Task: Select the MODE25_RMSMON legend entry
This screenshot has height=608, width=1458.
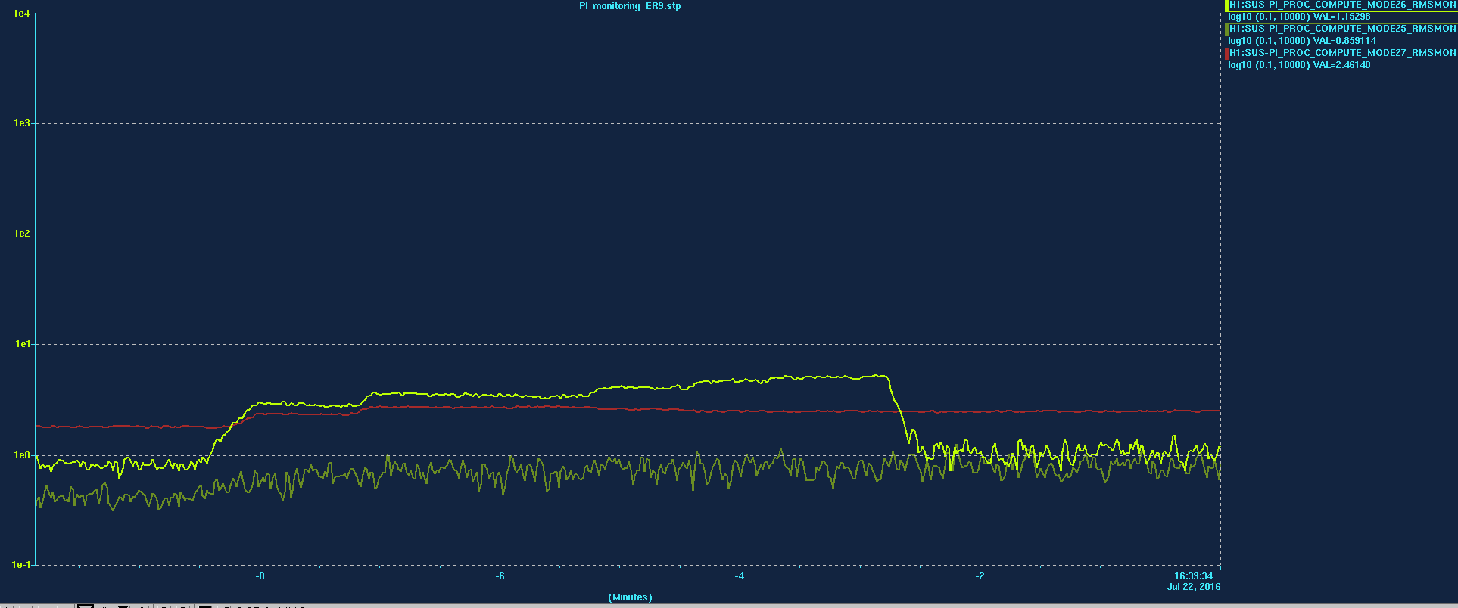Action: click(1342, 29)
